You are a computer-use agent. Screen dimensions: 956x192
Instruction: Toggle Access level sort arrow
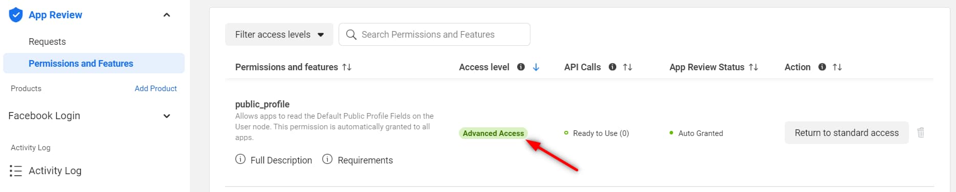(536, 67)
